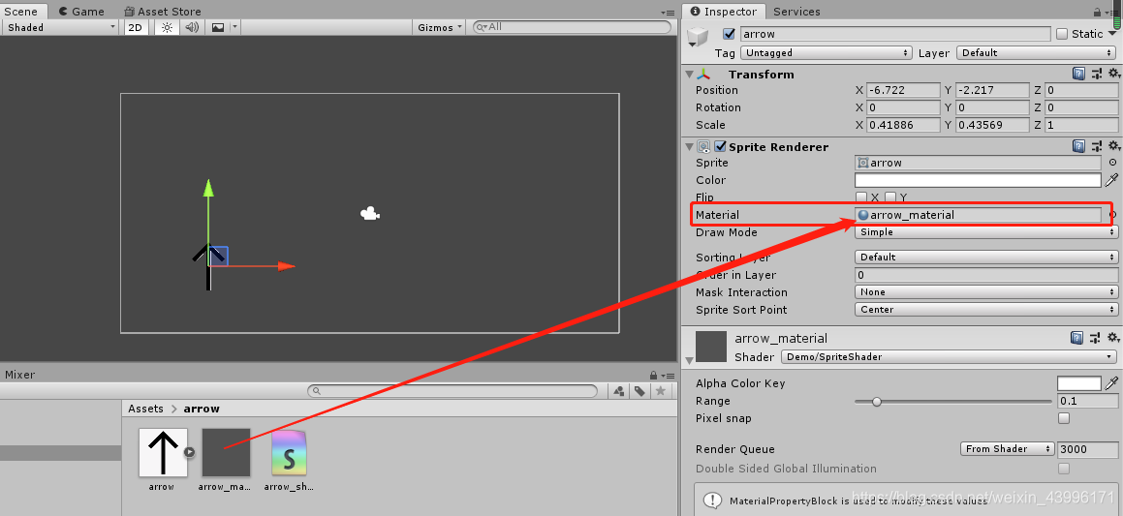
Task: Open the Mixer tab
Action: (20, 375)
